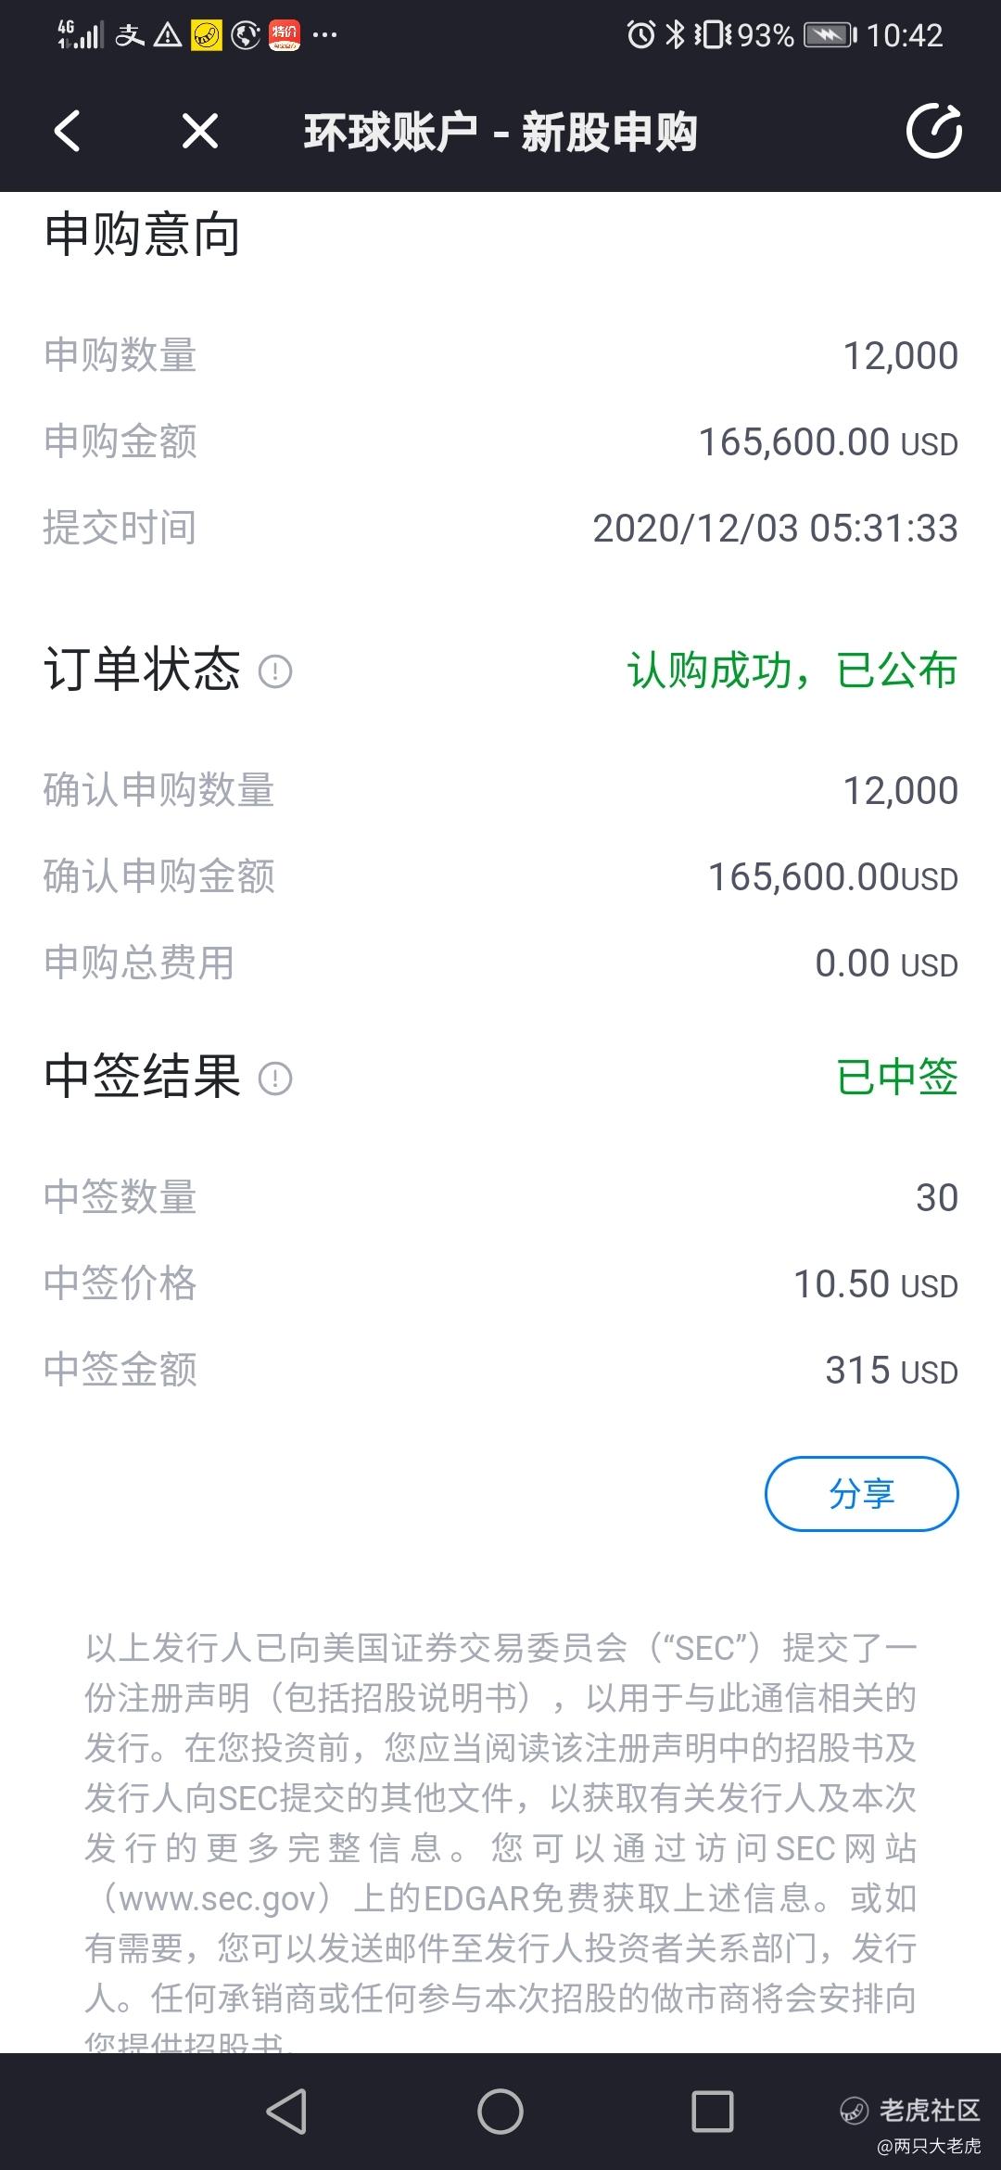1001x2170 pixels.
Task: Tap the alarm icon in status bar
Action: tap(640, 35)
